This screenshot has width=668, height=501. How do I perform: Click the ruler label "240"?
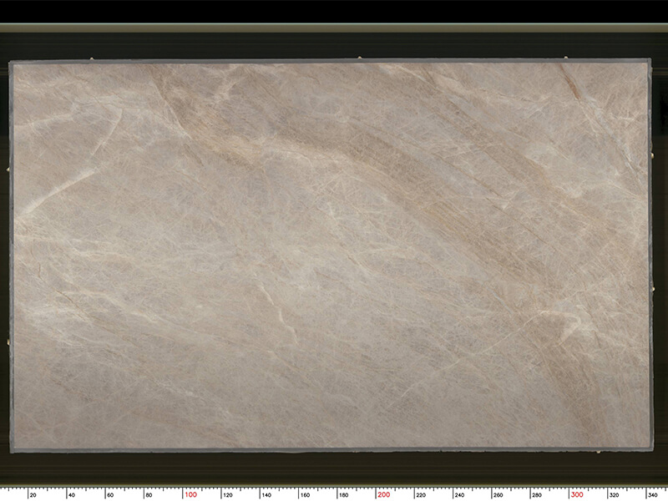(460, 495)
